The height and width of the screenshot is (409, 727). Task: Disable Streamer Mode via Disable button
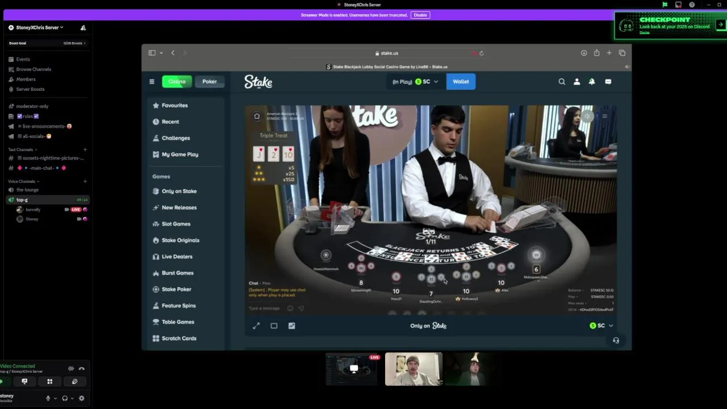pyautogui.click(x=420, y=15)
